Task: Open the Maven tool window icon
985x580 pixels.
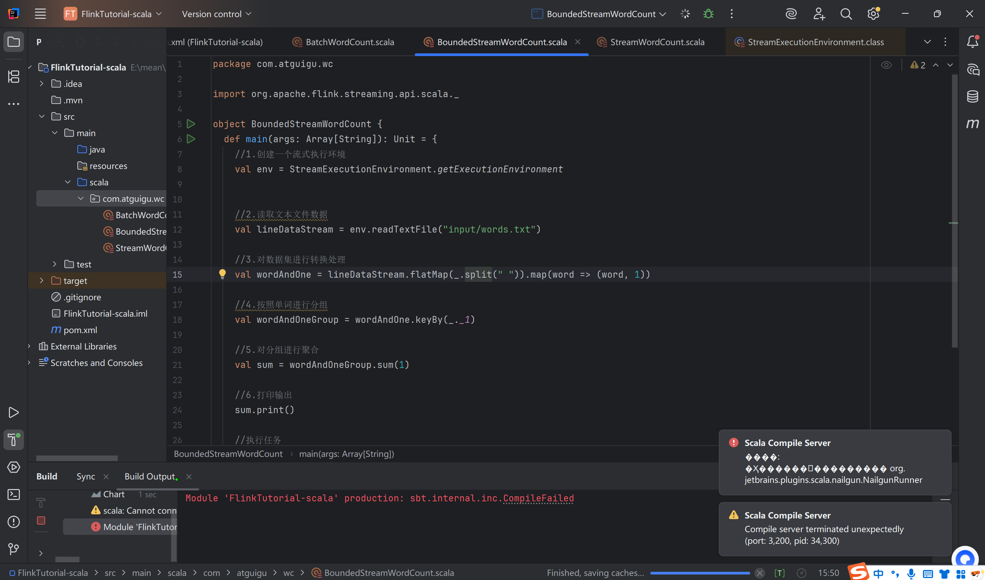Action: pyautogui.click(x=972, y=124)
